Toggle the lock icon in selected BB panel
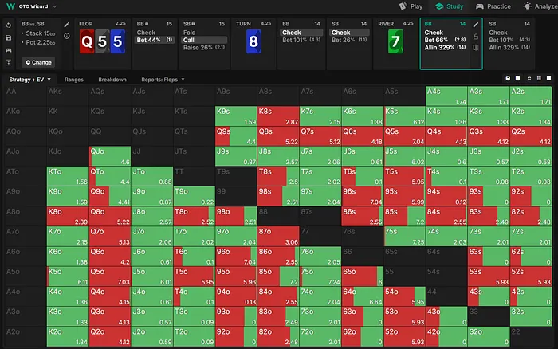This screenshot has height=349, width=558. click(477, 37)
